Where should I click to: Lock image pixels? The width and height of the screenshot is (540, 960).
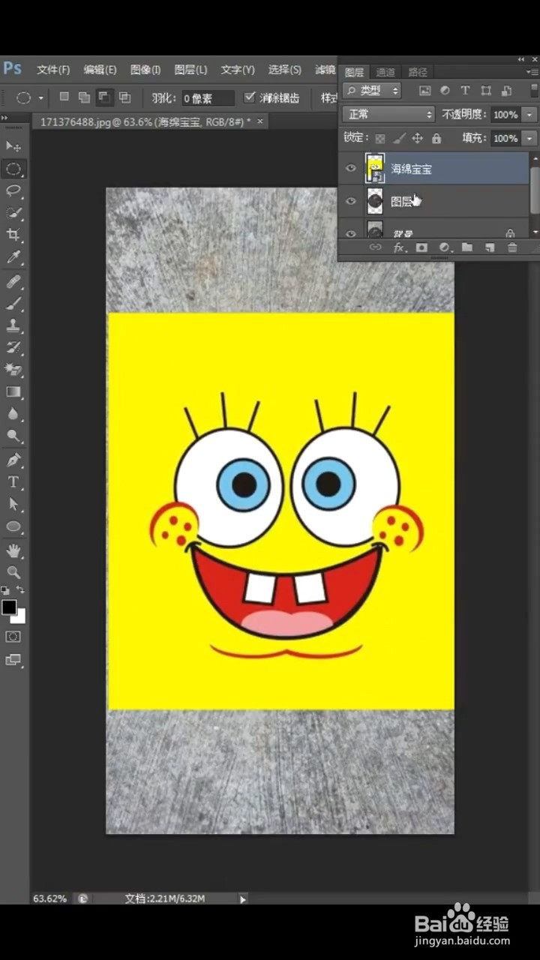click(x=399, y=139)
